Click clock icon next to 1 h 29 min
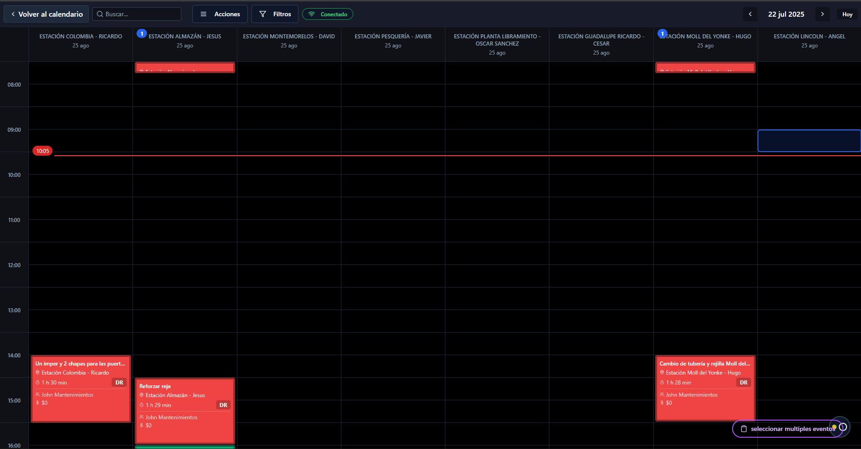Image resolution: width=861 pixels, height=449 pixels. coord(142,405)
